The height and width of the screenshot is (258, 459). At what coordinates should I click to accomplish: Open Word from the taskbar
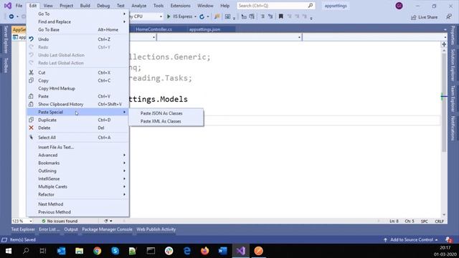point(223,251)
